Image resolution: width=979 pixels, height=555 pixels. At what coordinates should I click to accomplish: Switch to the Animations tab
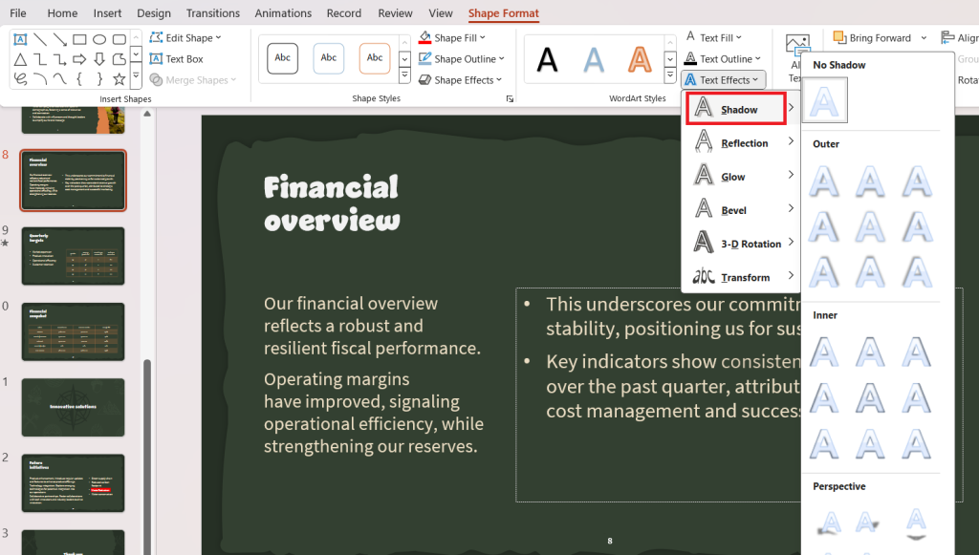click(x=283, y=12)
